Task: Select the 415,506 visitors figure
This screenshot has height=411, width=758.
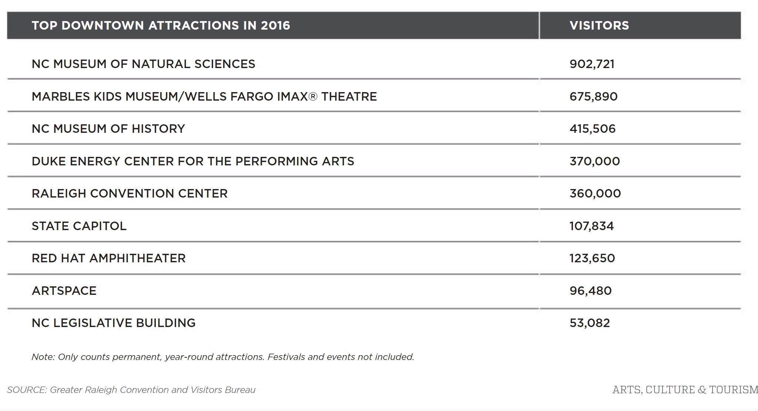Action: click(592, 129)
